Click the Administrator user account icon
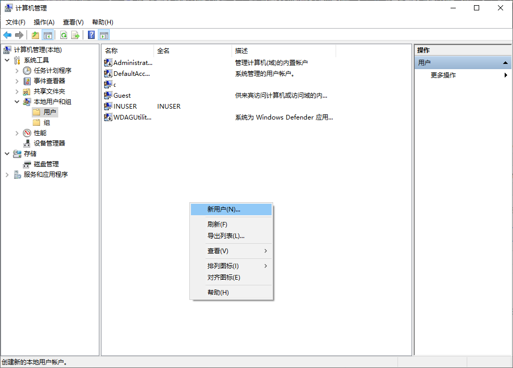Screen dimensions: 513x368 [108, 62]
